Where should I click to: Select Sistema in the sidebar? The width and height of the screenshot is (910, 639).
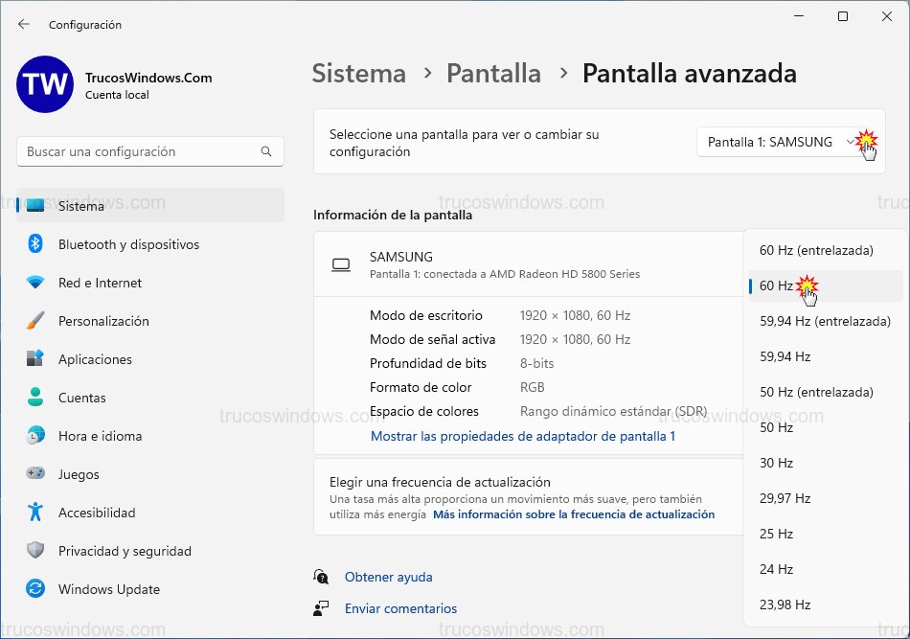click(80, 205)
